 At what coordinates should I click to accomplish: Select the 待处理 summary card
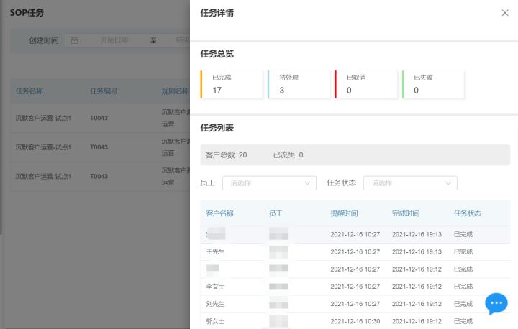click(299, 84)
